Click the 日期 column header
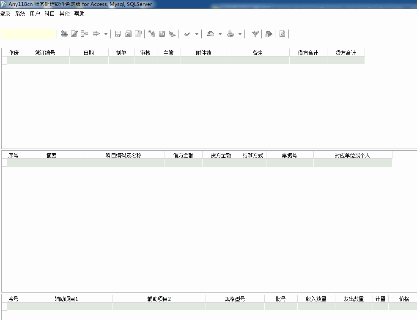Viewport: 417px width, 320px height. point(89,53)
